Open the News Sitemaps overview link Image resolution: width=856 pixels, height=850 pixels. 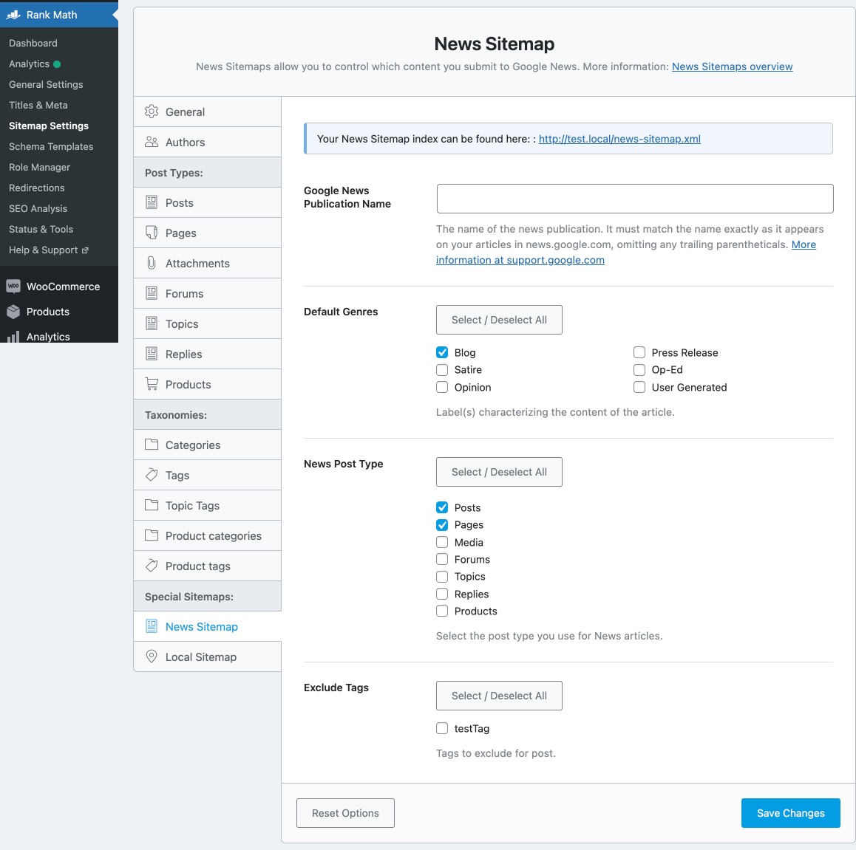pos(732,66)
